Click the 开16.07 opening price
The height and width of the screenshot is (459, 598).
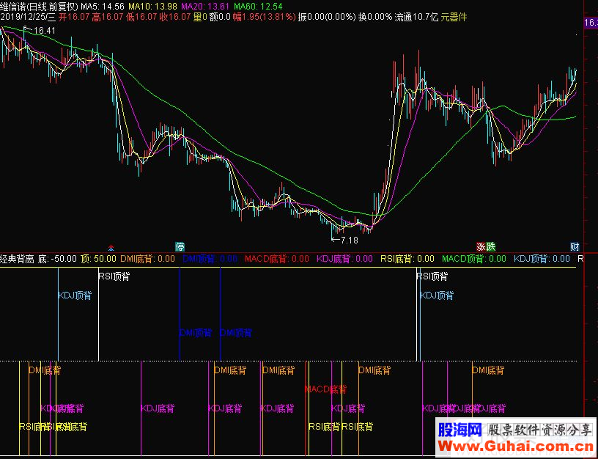[x=73, y=17]
